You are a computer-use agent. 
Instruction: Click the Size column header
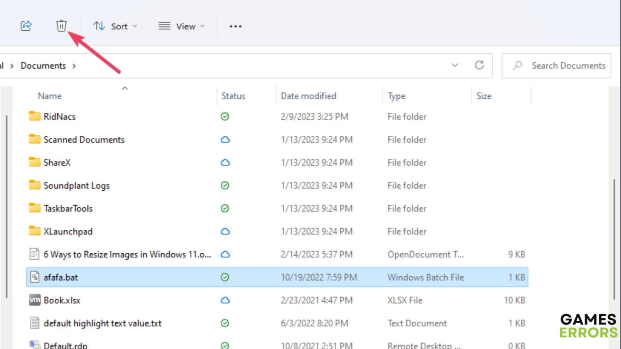(484, 96)
